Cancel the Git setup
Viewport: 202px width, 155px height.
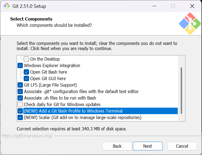point(182,146)
